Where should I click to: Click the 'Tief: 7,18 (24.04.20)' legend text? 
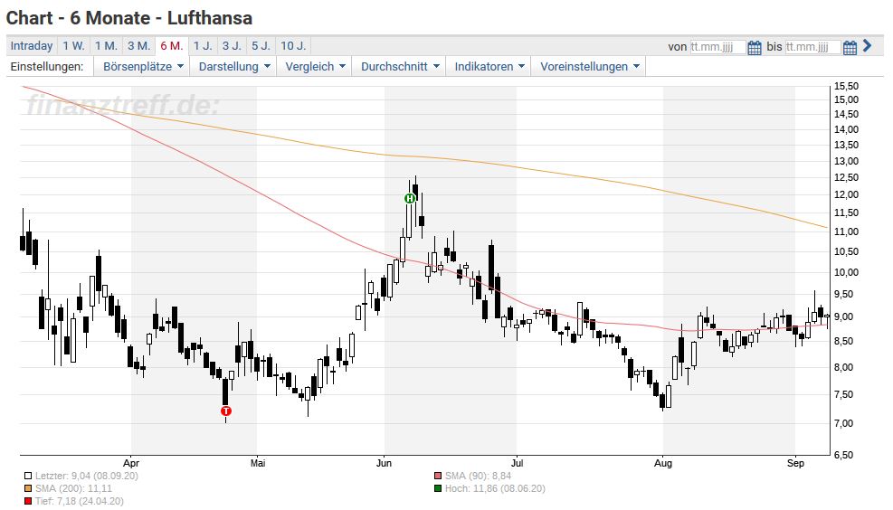coord(79,501)
